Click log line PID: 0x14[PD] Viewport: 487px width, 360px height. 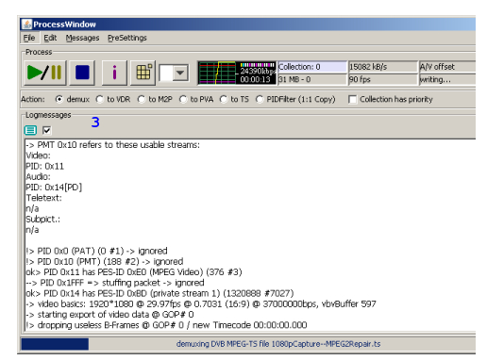[54, 188]
